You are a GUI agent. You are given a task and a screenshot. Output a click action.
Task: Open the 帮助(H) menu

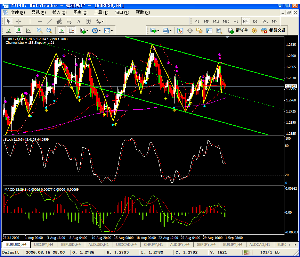pyautogui.click(x=143, y=13)
